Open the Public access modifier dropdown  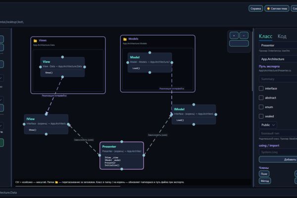click(x=268, y=125)
